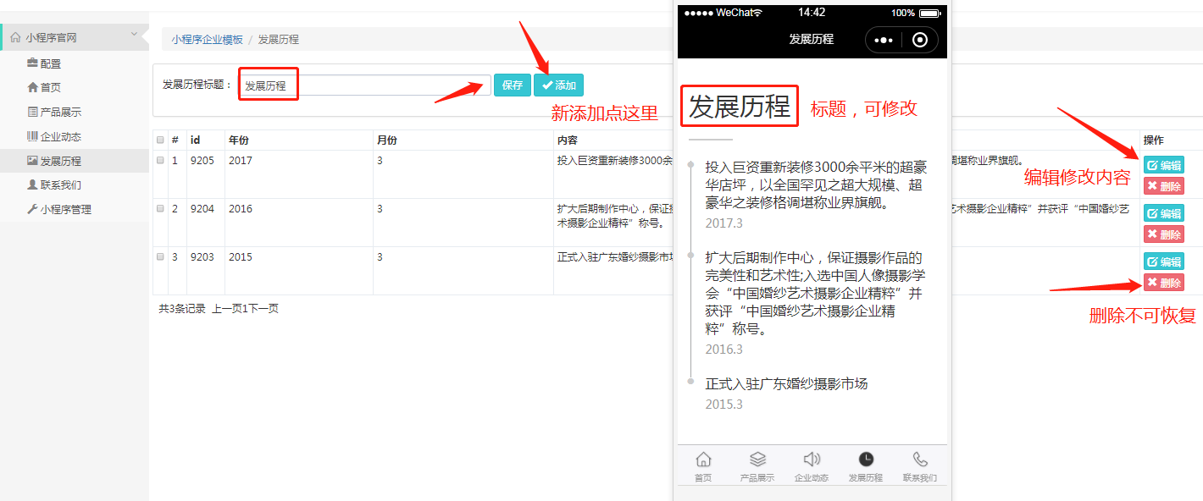Toggle the select-all checkbox in table header

coord(160,140)
